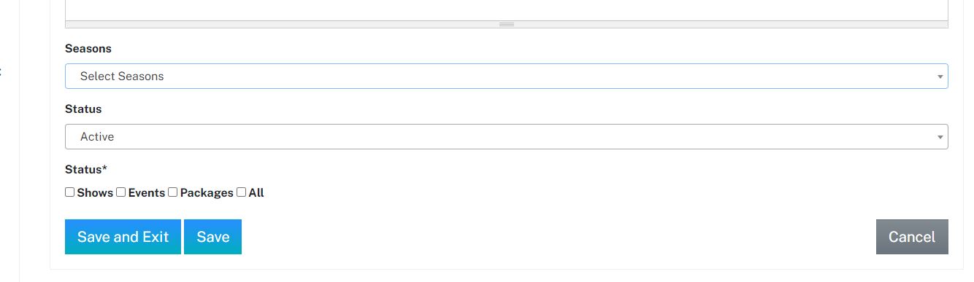Click the All label text
Image resolution: width=974 pixels, height=282 pixels.
click(x=256, y=193)
